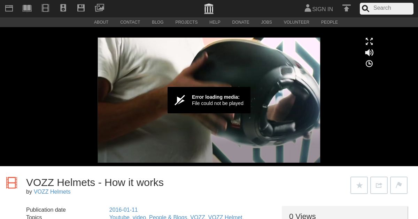
Task: Open the ABOUT menu item
Action: tap(101, 22)
